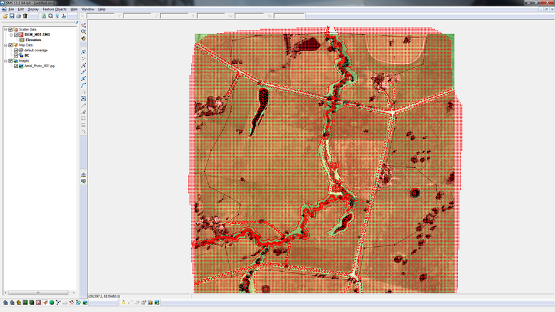Open the Display menu
The height and width of the screenshot is (312, 555).
33,9
